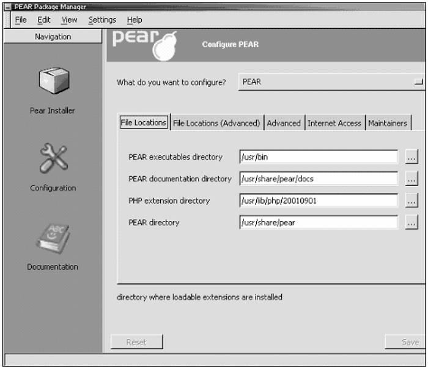Click the 'Pear Installer' label
428x369 pixels.
(x=53, y=111)
